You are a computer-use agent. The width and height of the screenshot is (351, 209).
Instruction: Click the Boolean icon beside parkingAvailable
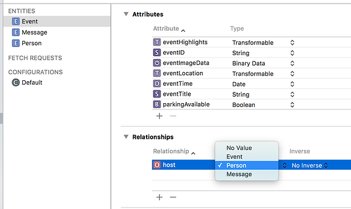[157, 104]
